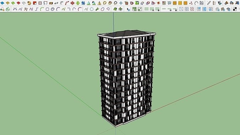Click the red cross-shaped icon

point(72,3)
